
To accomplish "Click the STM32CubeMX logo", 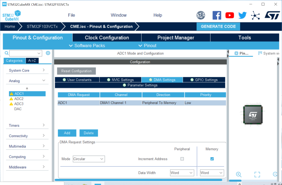I will pyautogui.click(x=12, y=15).
